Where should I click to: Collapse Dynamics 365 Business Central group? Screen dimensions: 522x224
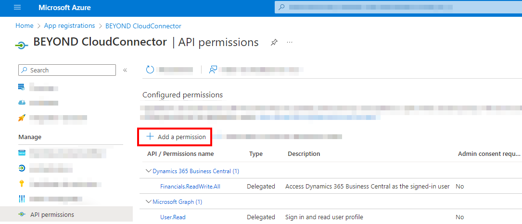[149, 171]
